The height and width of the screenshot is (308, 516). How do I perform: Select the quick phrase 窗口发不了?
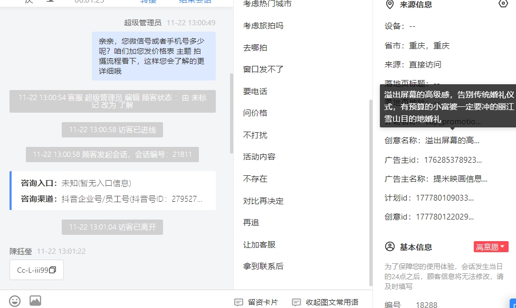pyautogui.click(x=263, y=69)
